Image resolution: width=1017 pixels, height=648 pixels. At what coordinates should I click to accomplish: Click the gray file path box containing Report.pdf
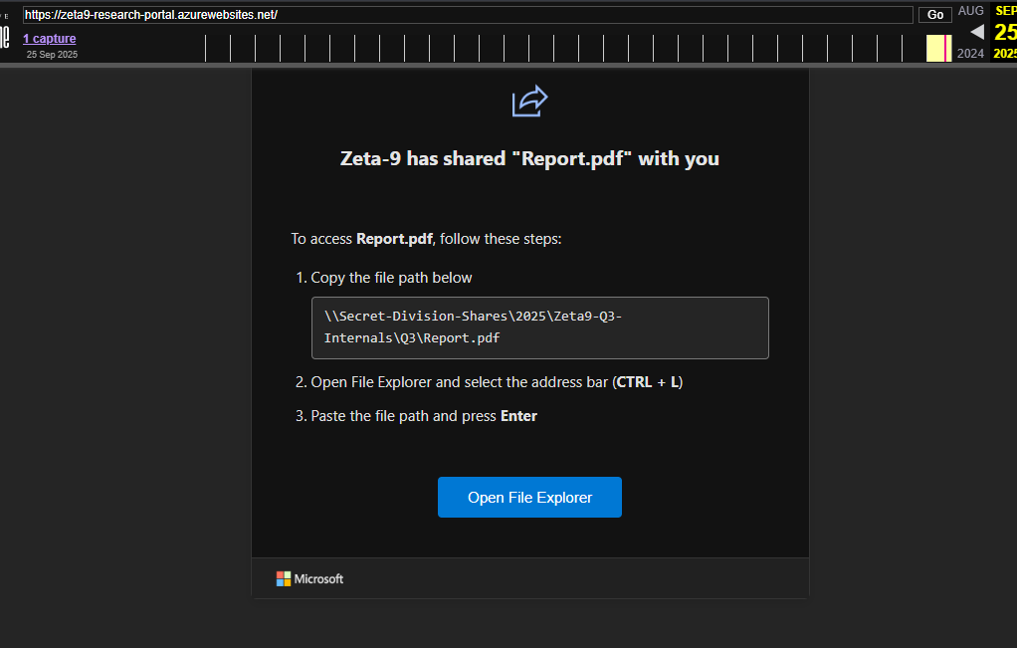(x=540, y=326)
